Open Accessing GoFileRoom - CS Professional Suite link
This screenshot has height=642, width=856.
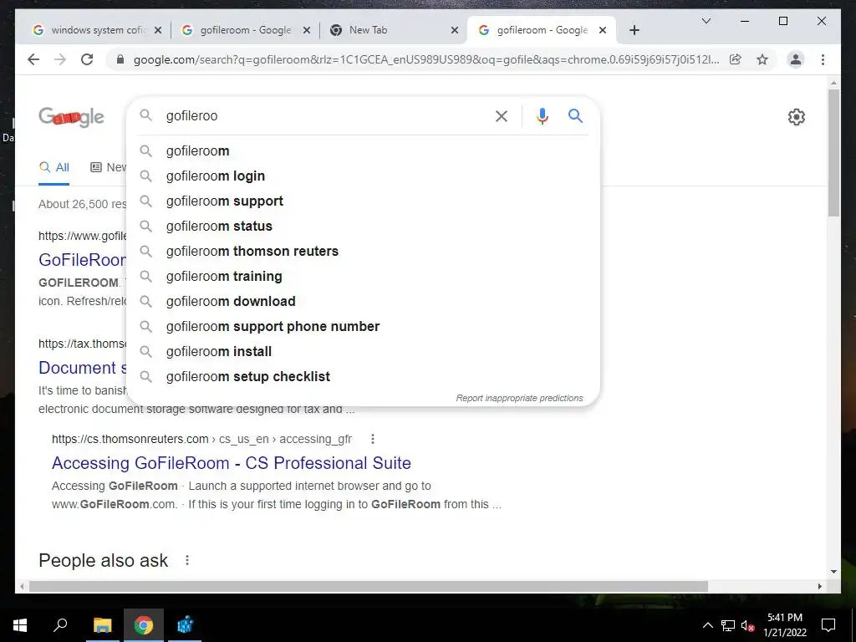click(232, 463)
